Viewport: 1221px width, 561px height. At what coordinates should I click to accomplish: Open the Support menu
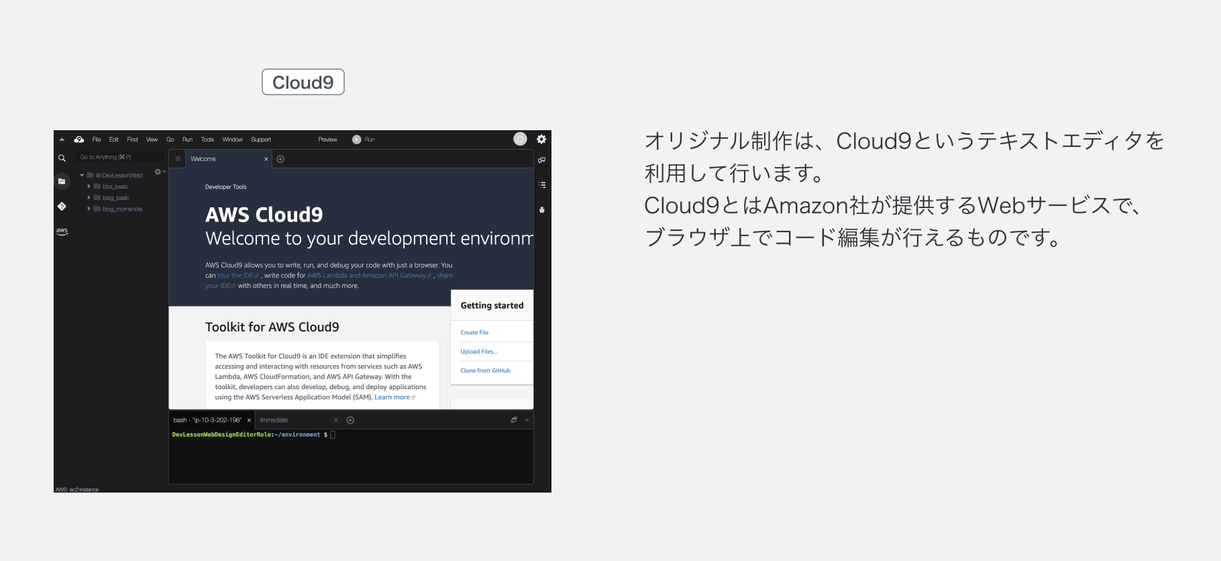(261, 140)
